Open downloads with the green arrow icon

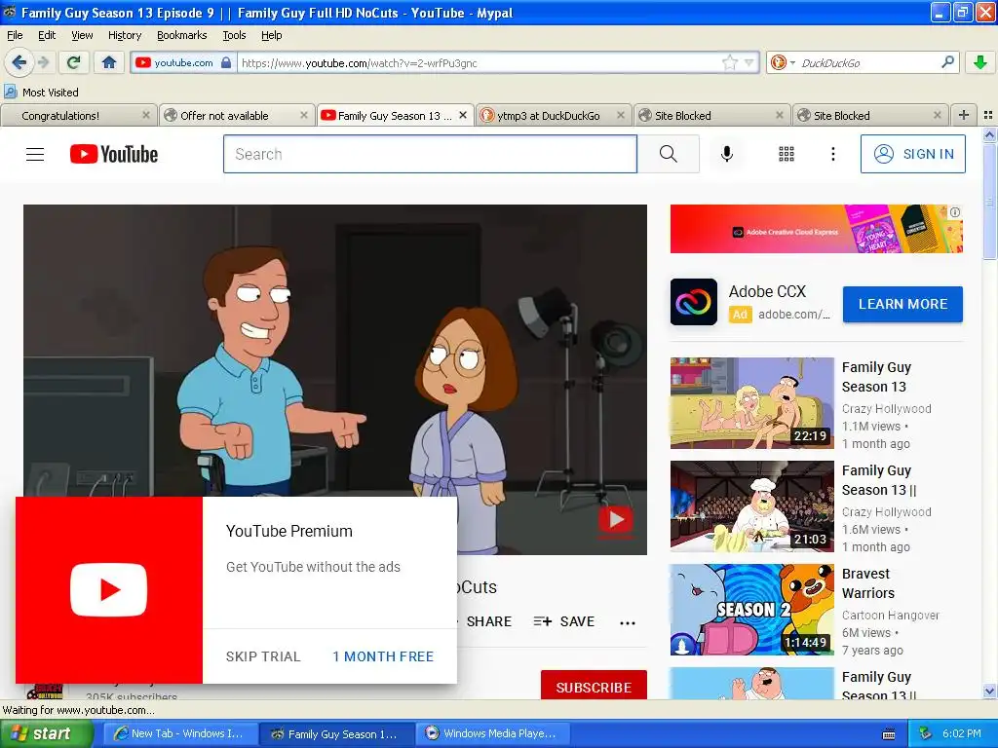[x=980, y=62]
